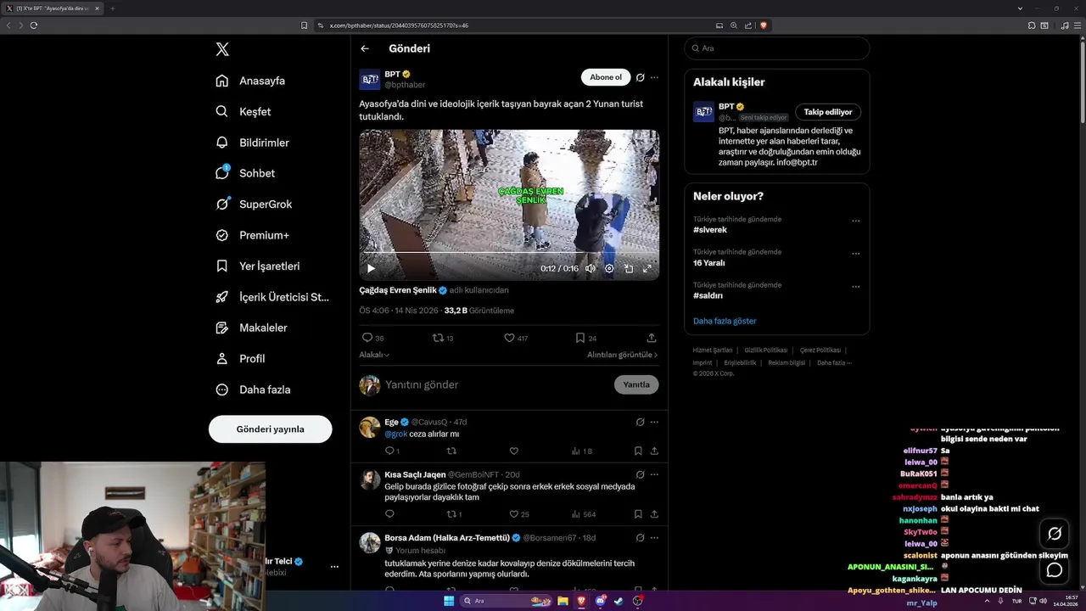
Task: Expand Daha fazla sidebar menu
Action: tap(253, 390)
